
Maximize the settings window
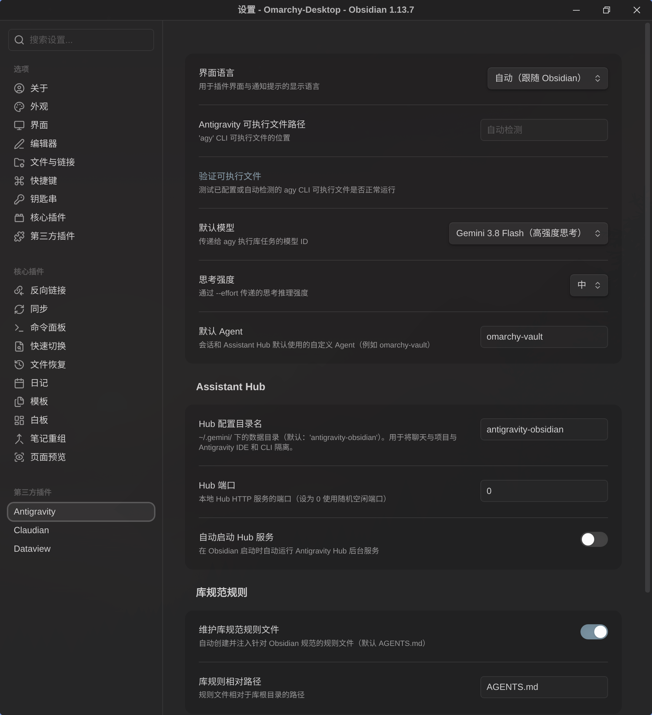(x=607, y=10)
